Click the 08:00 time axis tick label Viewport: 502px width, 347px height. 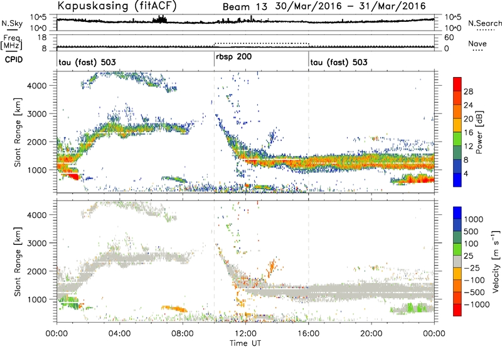tap(183, 334)
